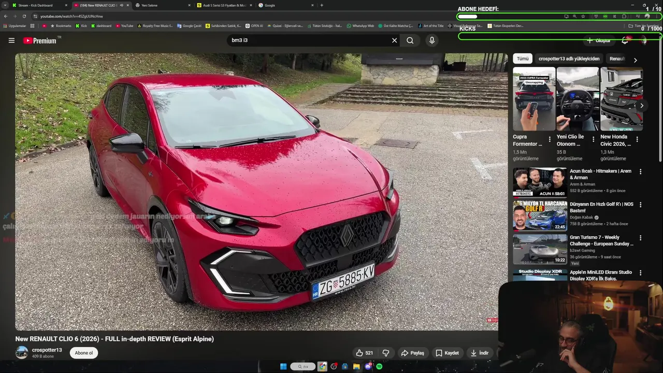Open 'Gran Turismo 7 - Weekly Challenge' video thumbnail
663x373 pixels.
pyautogui.click(x=540, y=249)
